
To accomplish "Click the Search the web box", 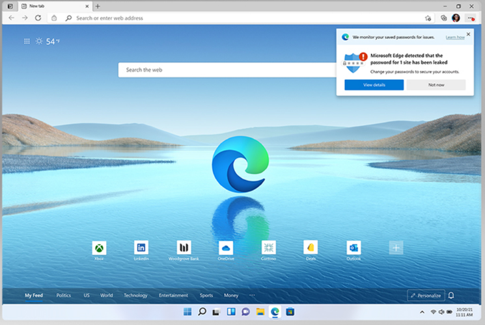I will (x=227, y=70).
